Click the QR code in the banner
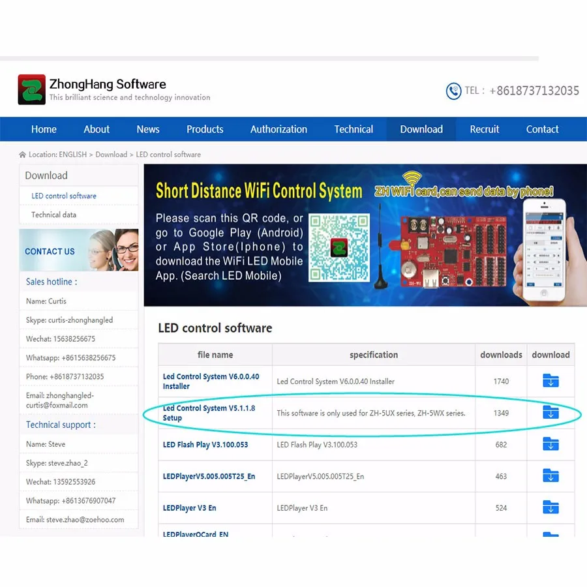 (x=339, y=248)
